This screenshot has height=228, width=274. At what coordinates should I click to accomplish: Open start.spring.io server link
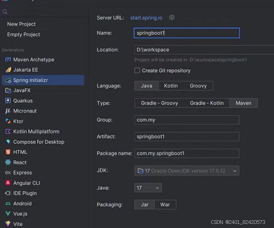146,18
